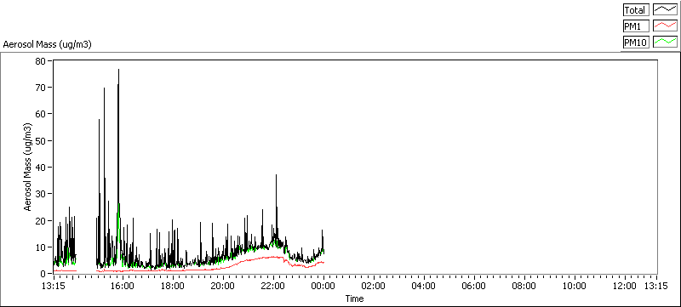Click the highest Total spike near 16:00
Screen dimensions: 681x307
pyautogui.click(x=118, y=71)
